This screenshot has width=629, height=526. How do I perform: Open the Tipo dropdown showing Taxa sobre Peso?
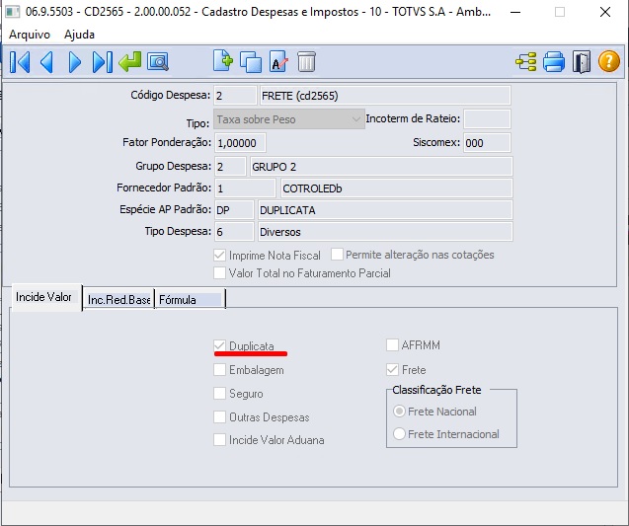pyautogui.click(x=289, y=119)
